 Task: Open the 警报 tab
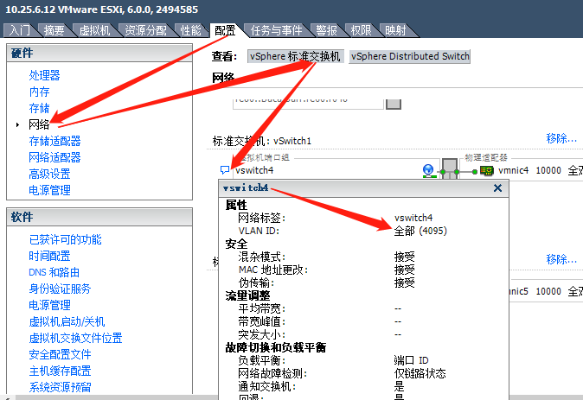coord(326,30)
